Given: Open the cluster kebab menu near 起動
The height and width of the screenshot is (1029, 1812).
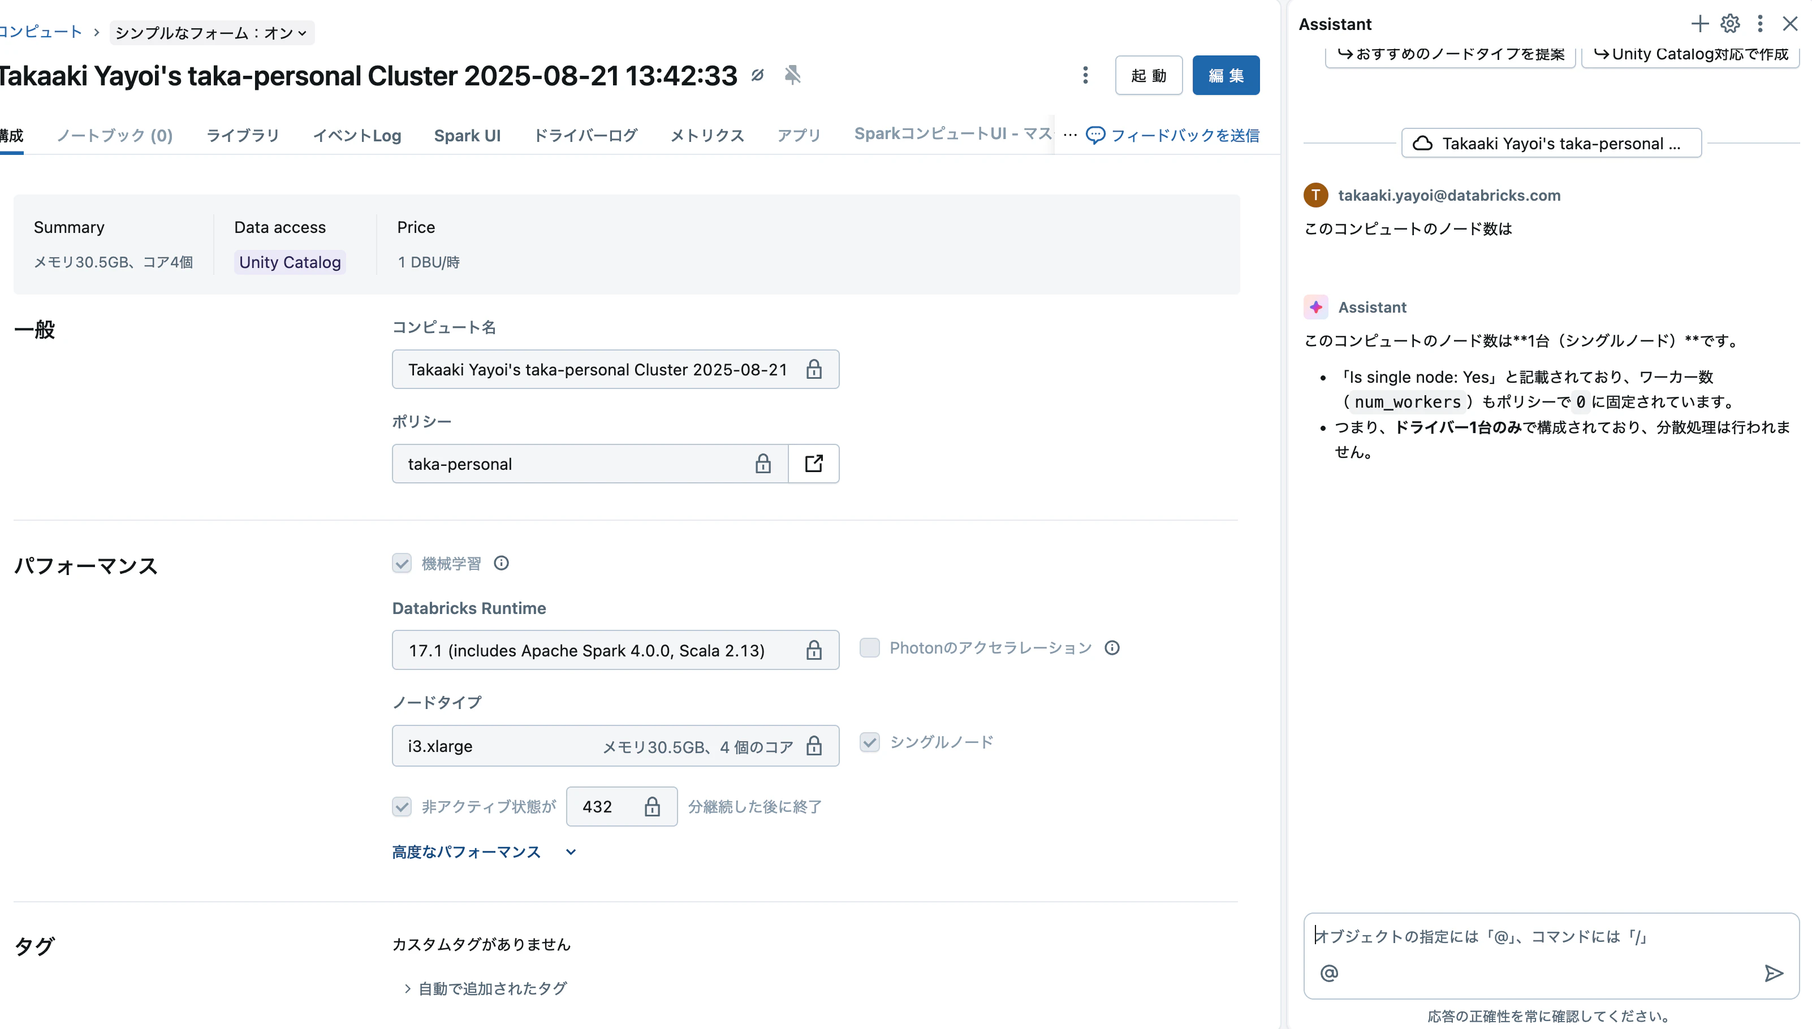Looking at the screenshot, I should click(x=1085, y=75).
